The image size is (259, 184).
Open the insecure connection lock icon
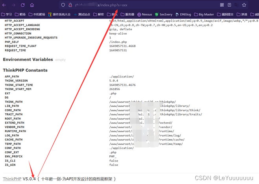pyautogui.click(x=70, y=5)
